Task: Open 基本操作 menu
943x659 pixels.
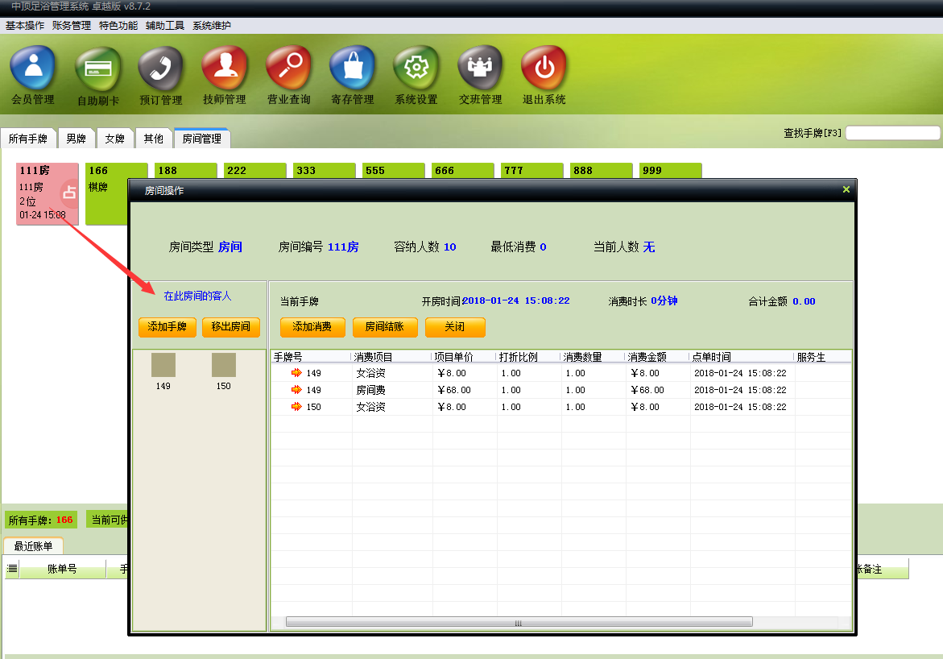Action: pos(25,25)
